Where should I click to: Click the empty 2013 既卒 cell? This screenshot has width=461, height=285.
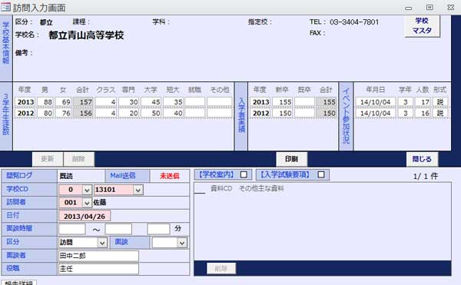click(304, 102)
